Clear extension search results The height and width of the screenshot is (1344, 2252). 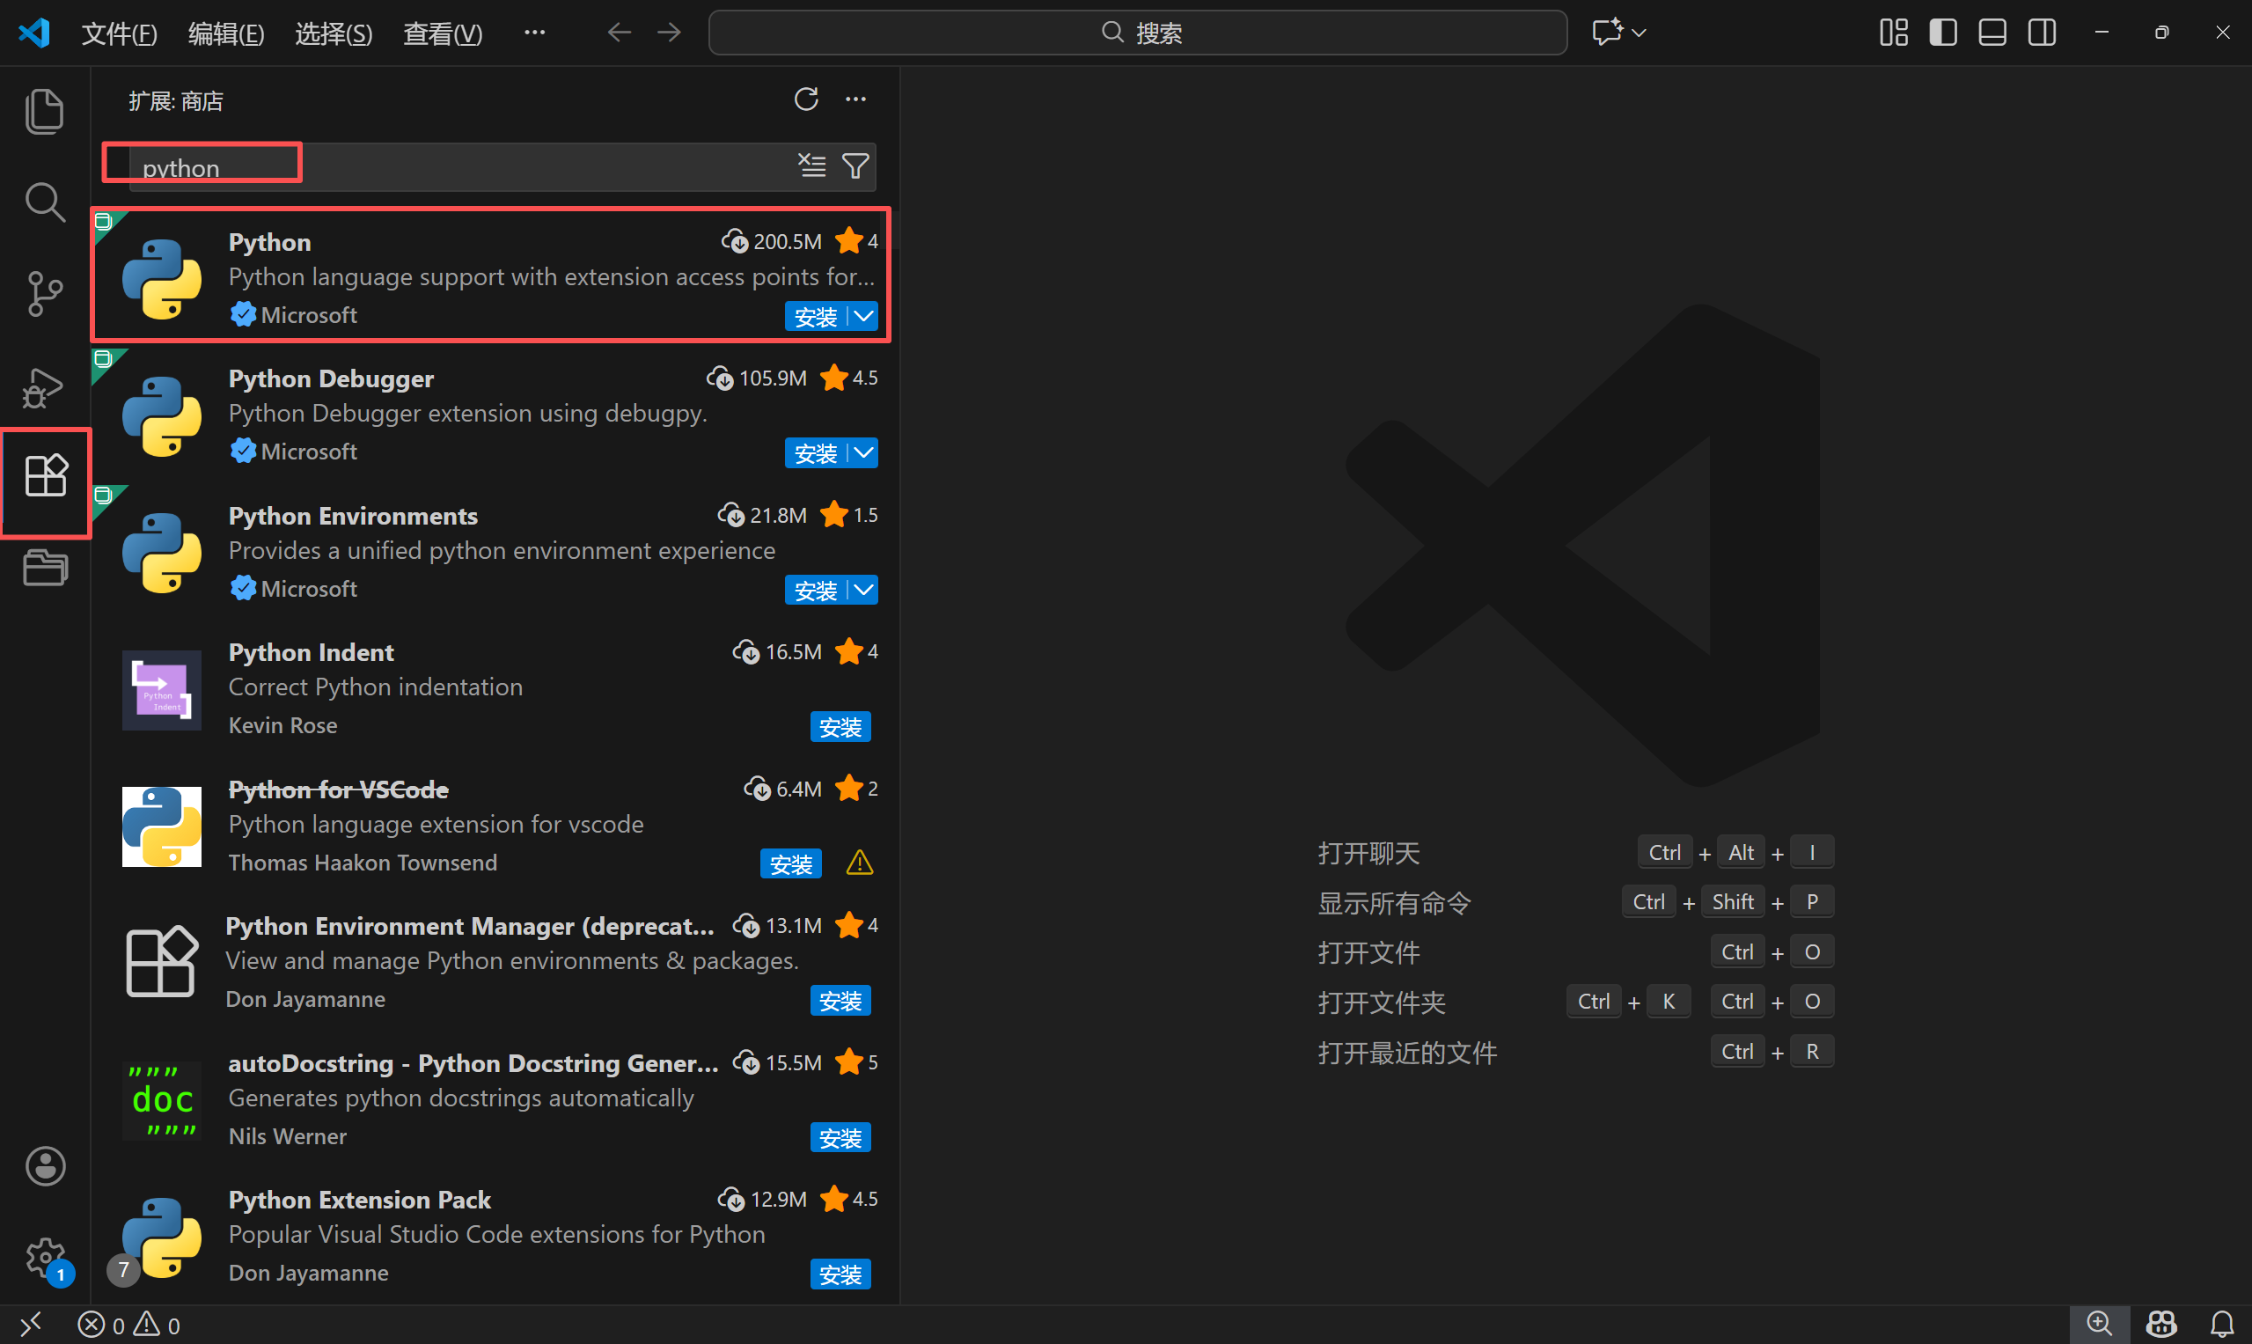pos(812,165)
